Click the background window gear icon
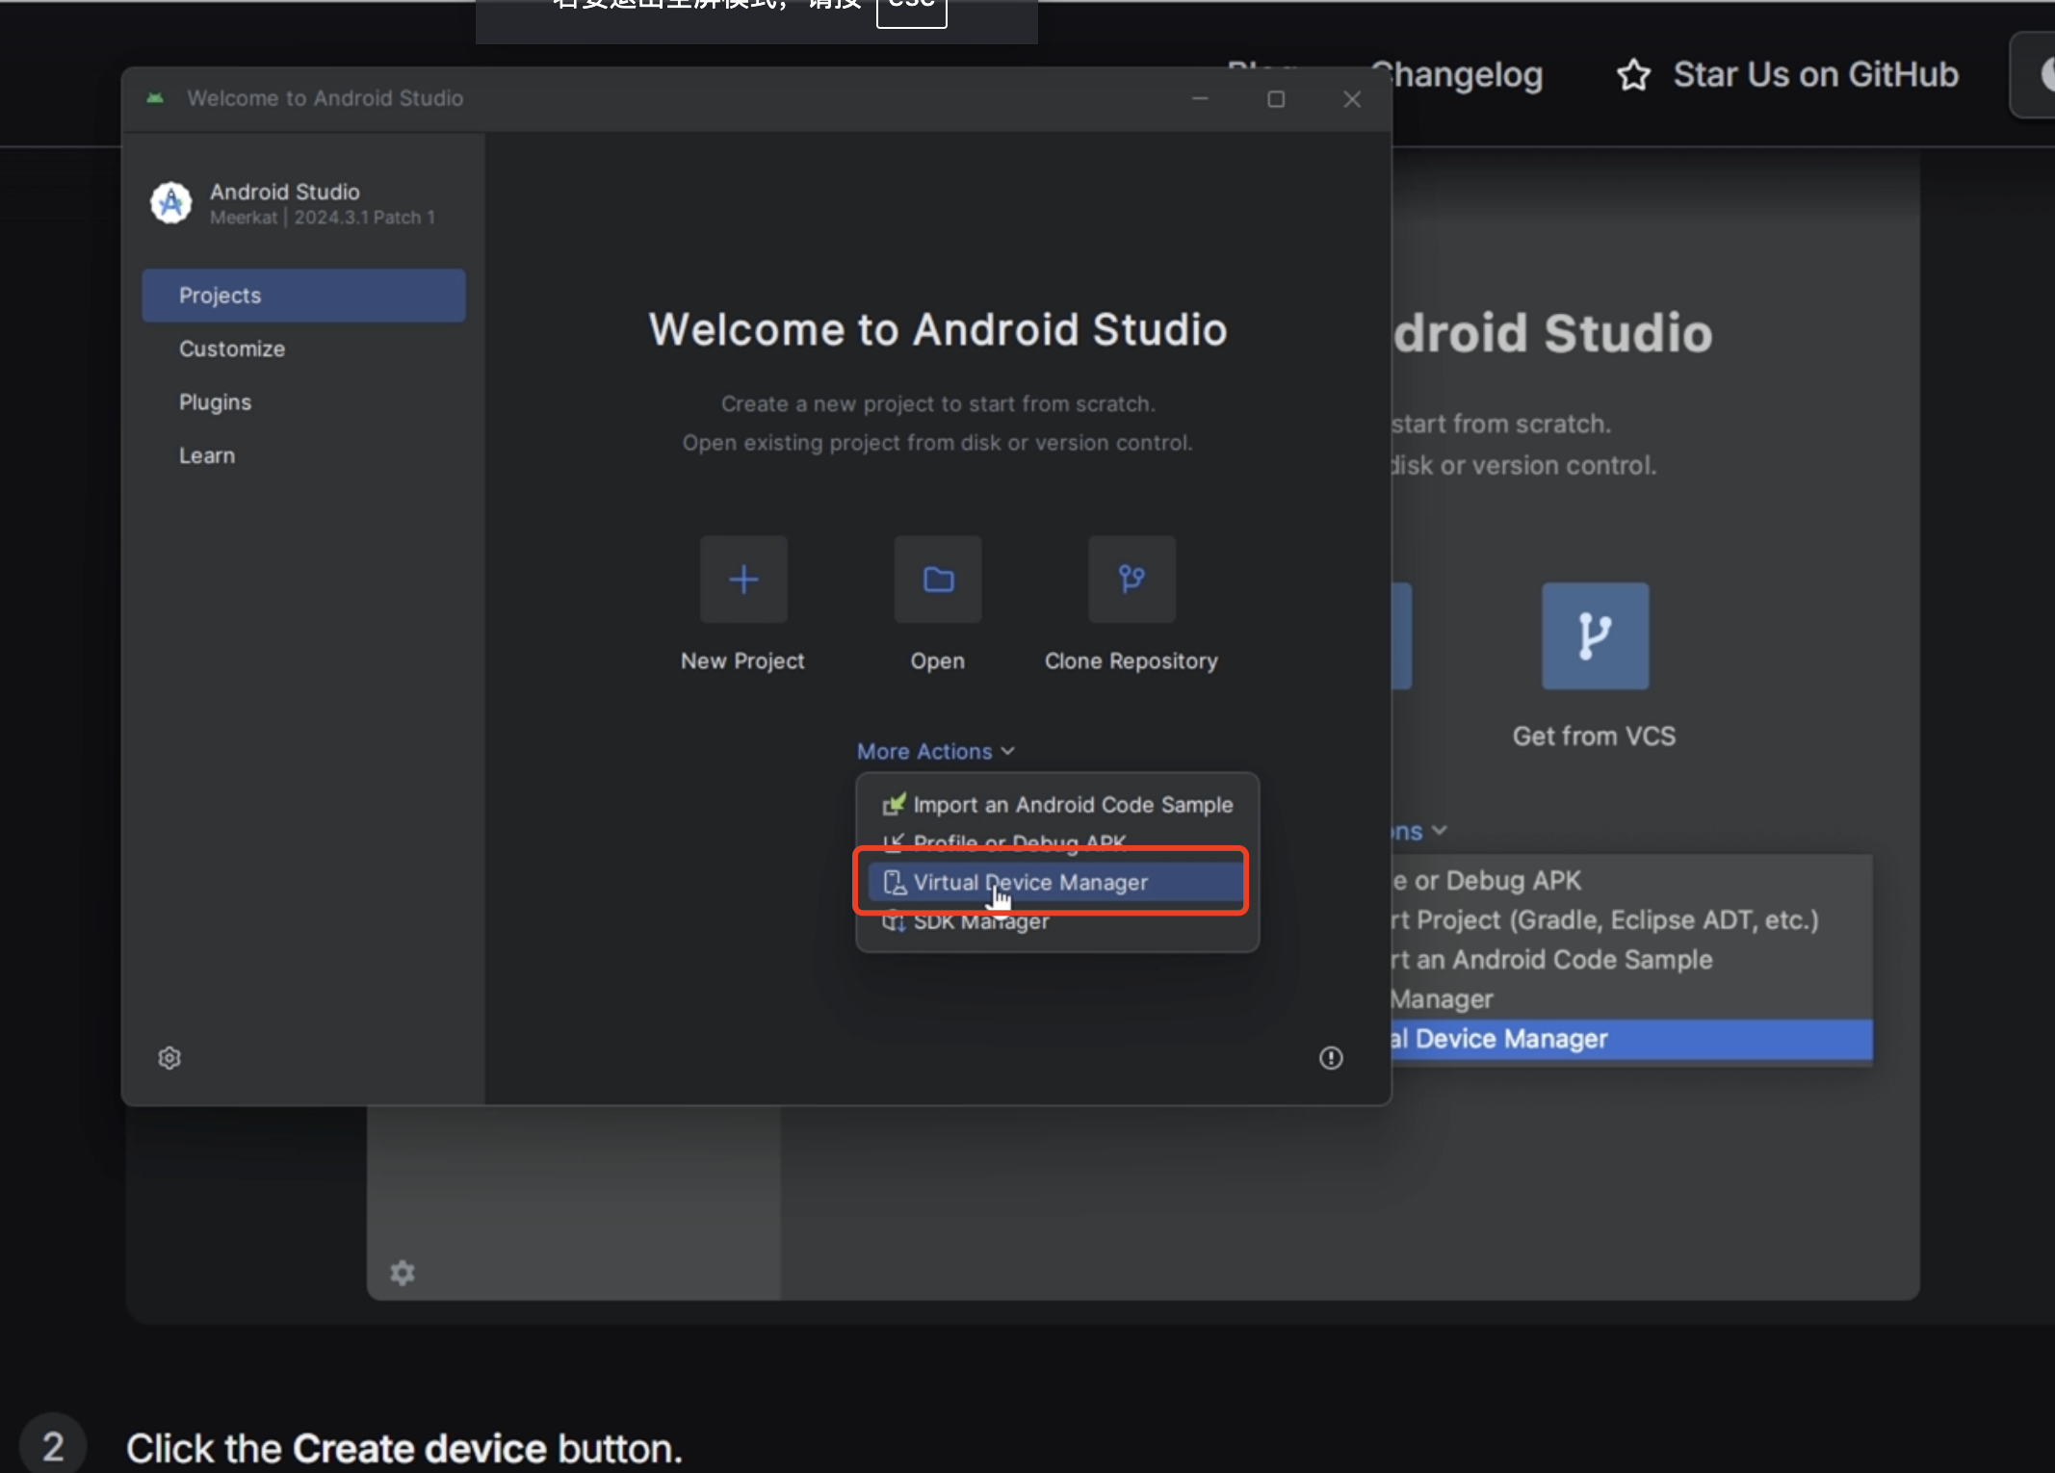This screenshot has width=2055, height=1473. pos(403,1273)
